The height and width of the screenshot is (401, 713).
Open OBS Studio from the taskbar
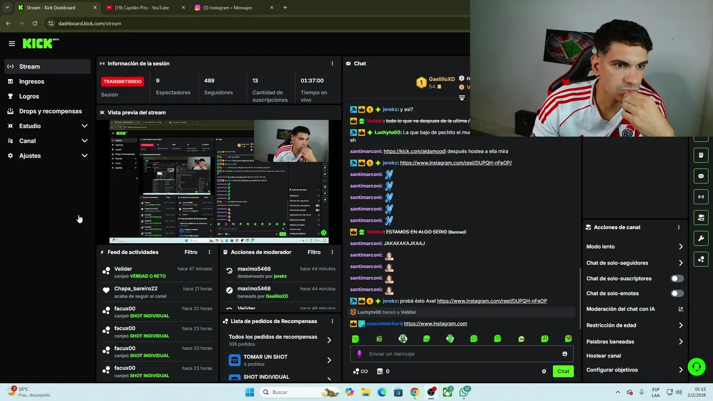pyautogui.click(x=431, y=392)
